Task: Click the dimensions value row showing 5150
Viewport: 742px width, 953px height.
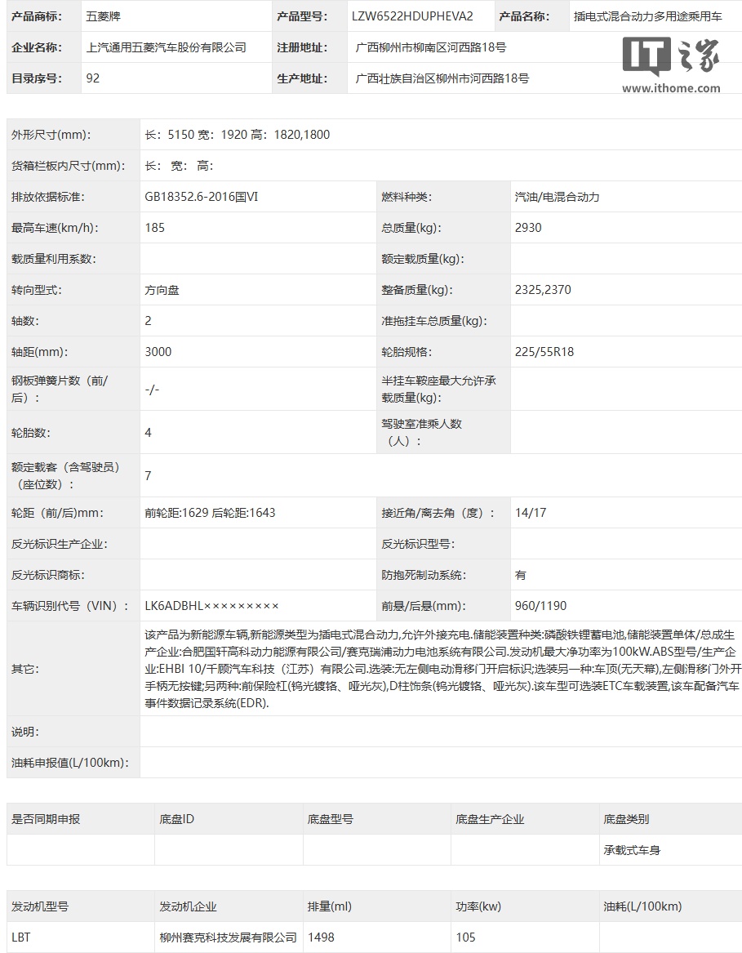Action: [x=441, y=134]
